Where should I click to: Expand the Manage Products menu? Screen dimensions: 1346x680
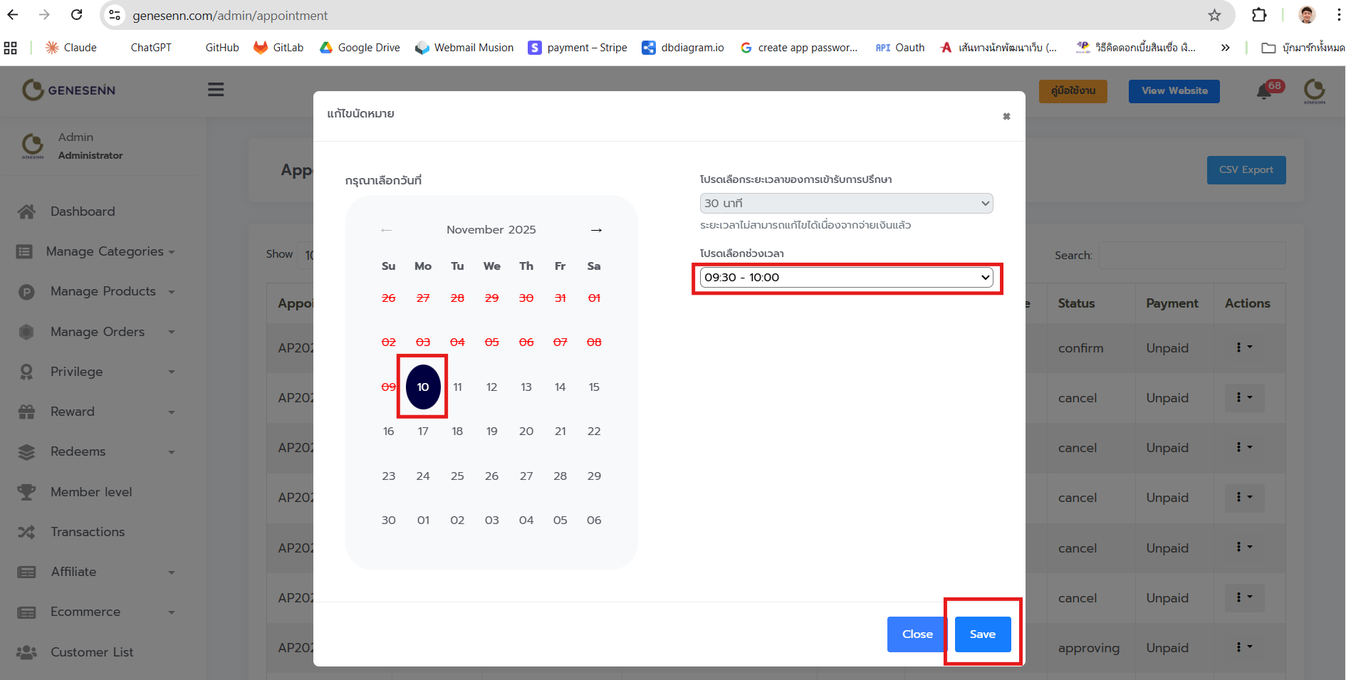coord(103,291)
